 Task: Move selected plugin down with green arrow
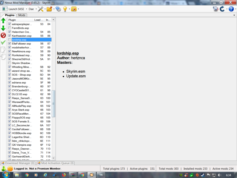pyautogui.click(x=3, y=28)
